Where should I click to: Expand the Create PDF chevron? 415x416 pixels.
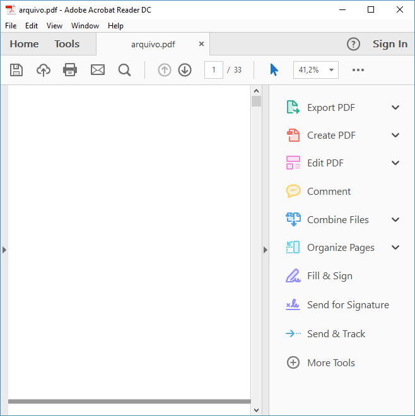coord(395,135)
